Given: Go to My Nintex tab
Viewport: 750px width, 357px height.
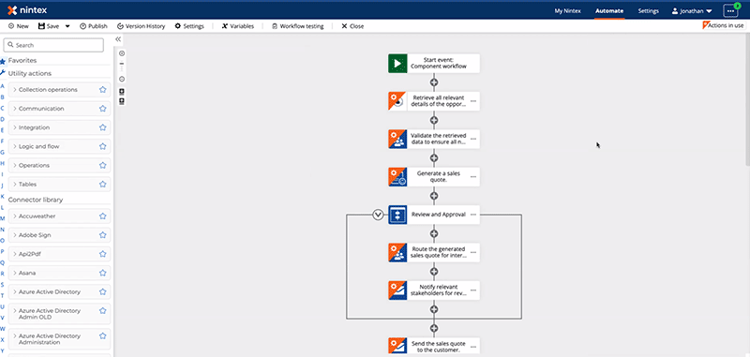Looking at the screenshot, I should 568,10.
